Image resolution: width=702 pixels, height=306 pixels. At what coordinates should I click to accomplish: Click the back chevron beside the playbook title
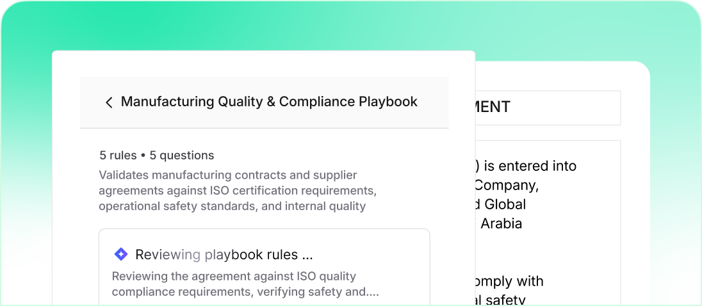point(109,102)
